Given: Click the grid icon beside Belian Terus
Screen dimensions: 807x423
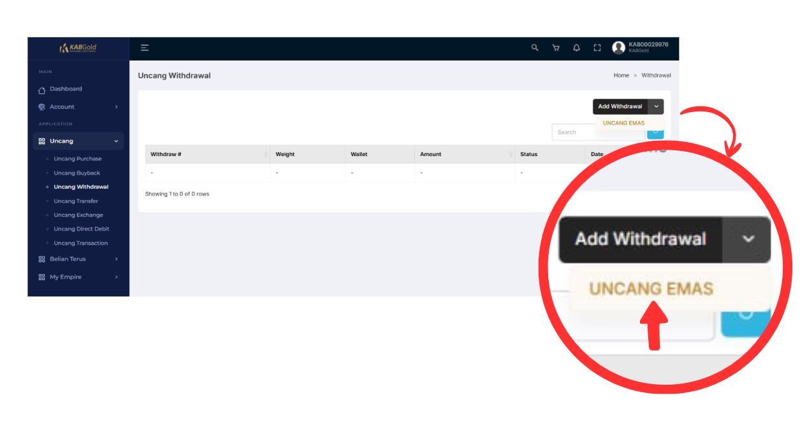Looking at the screenshot, I should (x=42, y=259).
